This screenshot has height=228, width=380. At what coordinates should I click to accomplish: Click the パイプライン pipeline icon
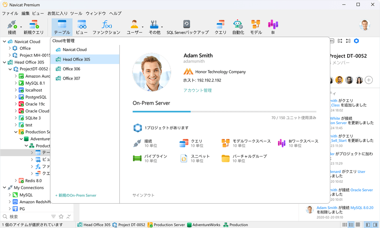(x=137, y=158)
